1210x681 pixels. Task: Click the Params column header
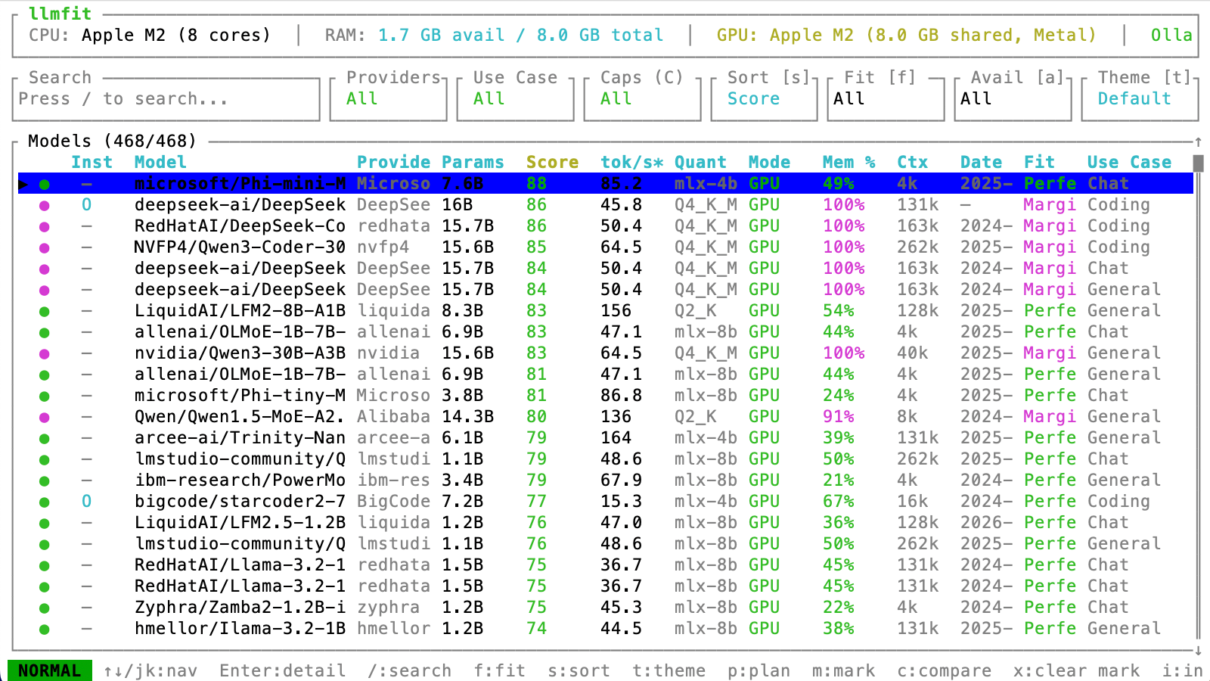click(x=473, y=162)
